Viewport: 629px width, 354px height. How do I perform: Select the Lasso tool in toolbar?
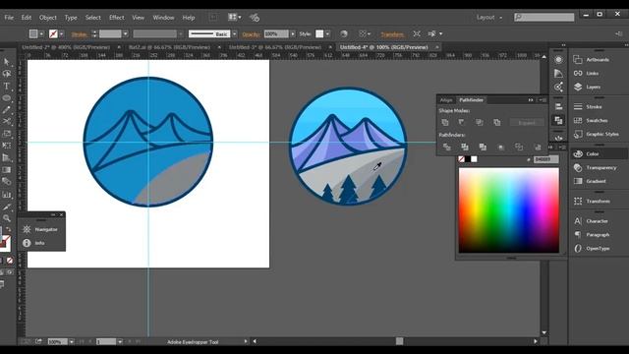coord(7,74)
